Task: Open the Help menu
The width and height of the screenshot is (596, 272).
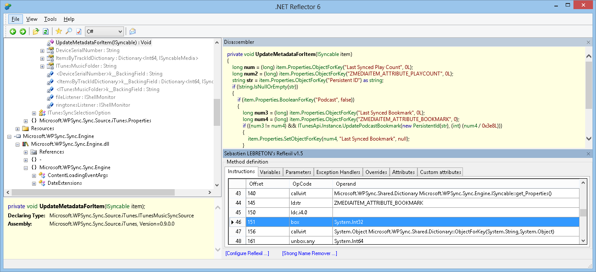Action: 69,19
